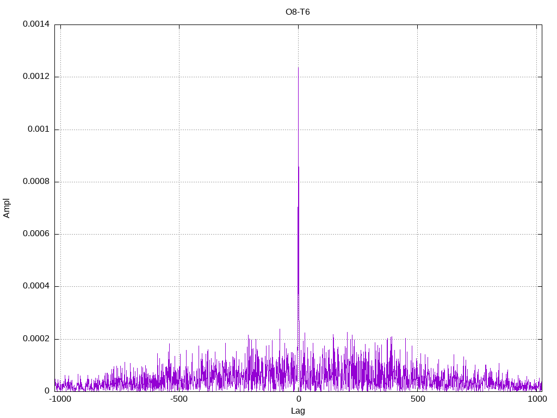Click the 0 x-axis tick label below peak
Viewport: 557px width, 418px height.
[x=299, y=399]
